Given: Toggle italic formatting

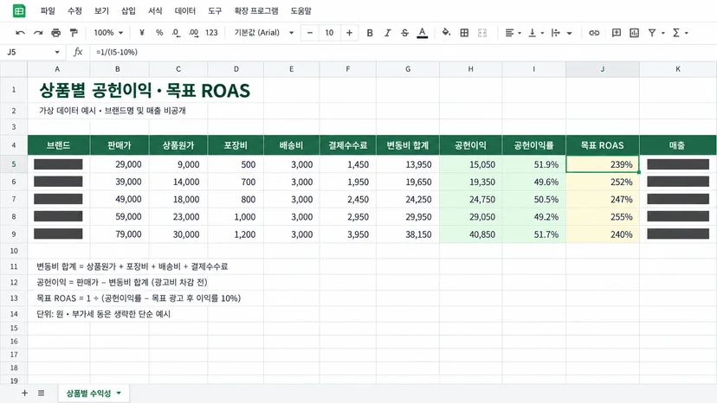Looking at the screenshot, I should tap(387, 33).
